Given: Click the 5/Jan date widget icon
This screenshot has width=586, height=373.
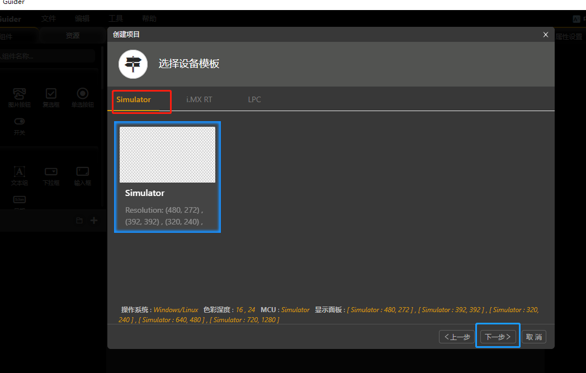Looking at the screenshot, I should pyautogui.click(x=19, y=200).
